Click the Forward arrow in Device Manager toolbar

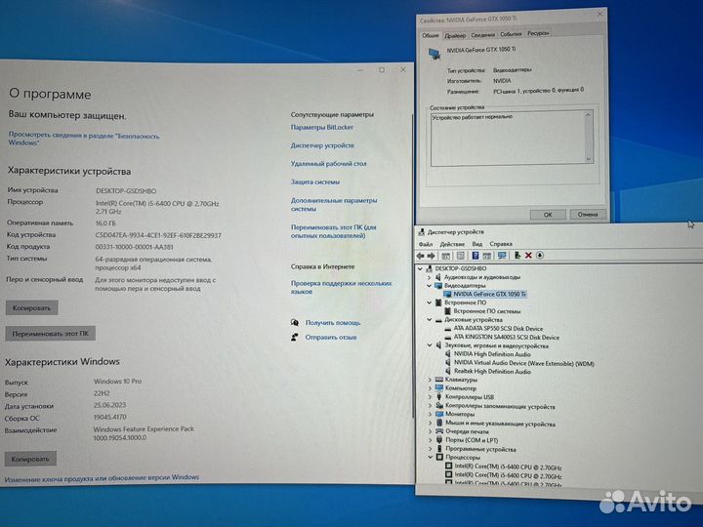(x=432, y=256)
